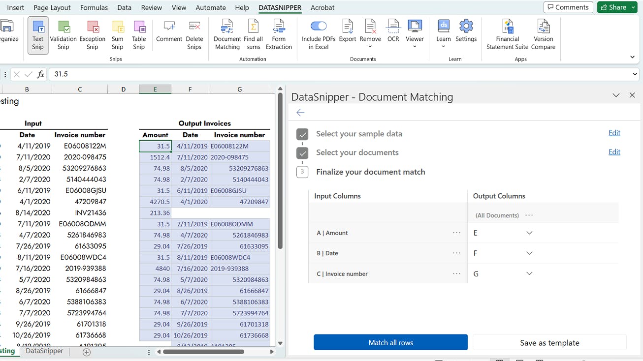Screen dimensions: 643x361
Task: Launch Form Extraction
Action: click(279, 34)
